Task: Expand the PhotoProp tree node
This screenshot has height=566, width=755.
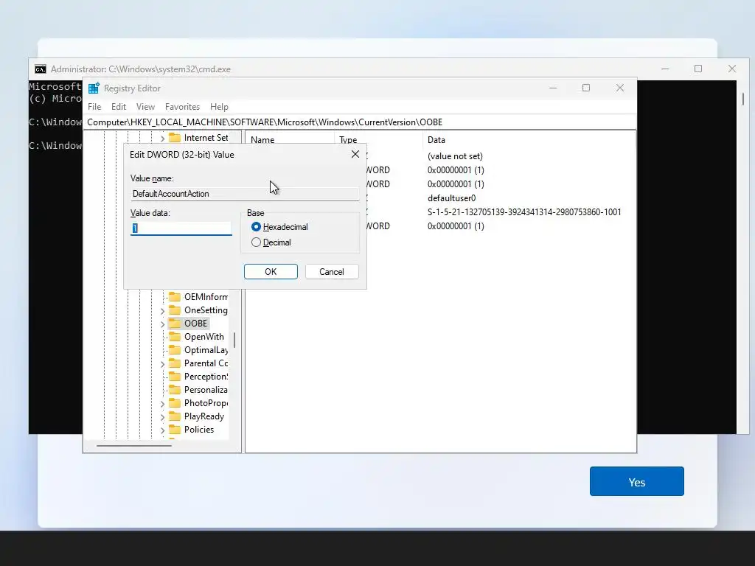Action: (162, 404)
